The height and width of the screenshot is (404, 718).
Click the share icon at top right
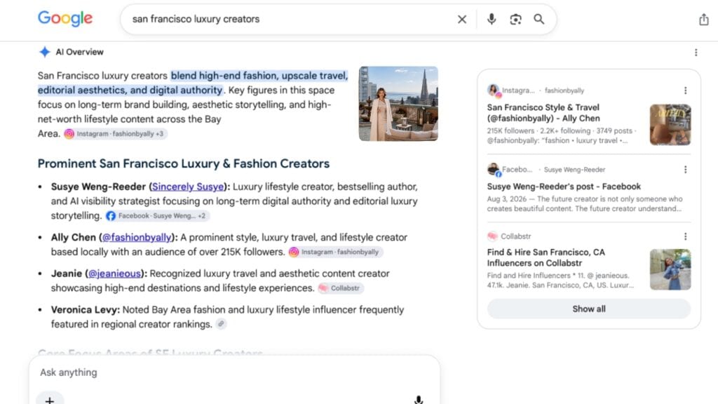(704, 19)
